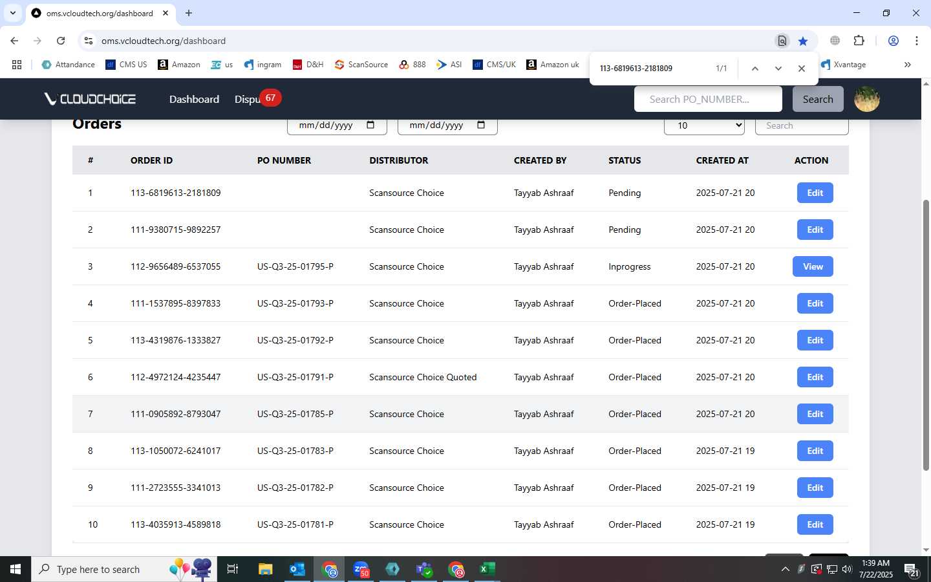Open rows-per-page dropdown showing 10
The width and height of the screenshot is (931, 582).
click(x=704, y=125)
